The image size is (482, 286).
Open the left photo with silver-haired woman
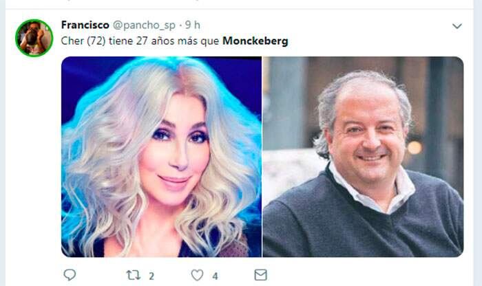click(161, 157)
